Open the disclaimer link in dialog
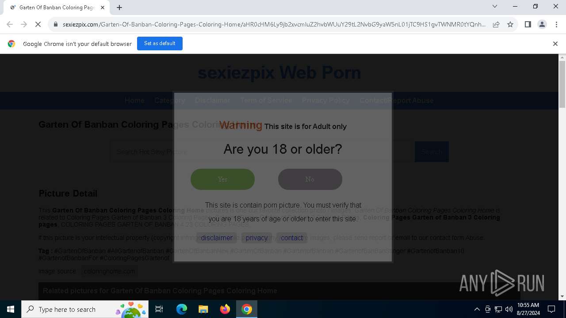Viewport: 566px width, 318px height. tap(216, 238)
